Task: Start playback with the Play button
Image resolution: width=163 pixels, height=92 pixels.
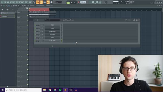Action: click(x=72, y=2)
